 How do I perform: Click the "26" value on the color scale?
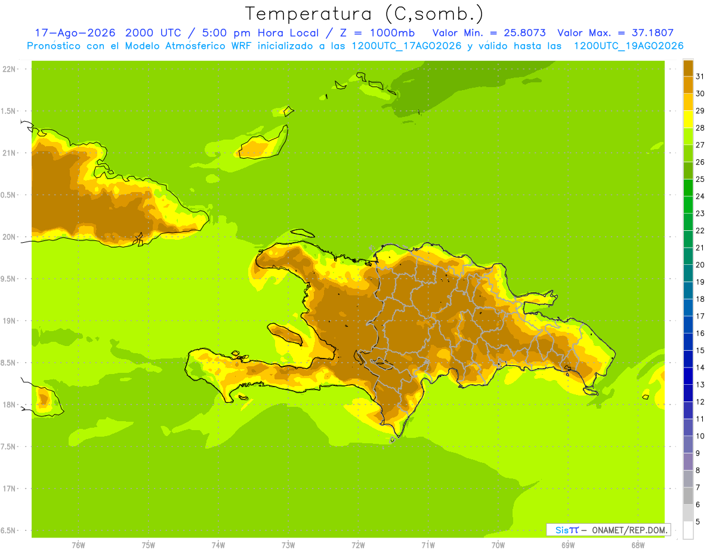pos(700,162)
